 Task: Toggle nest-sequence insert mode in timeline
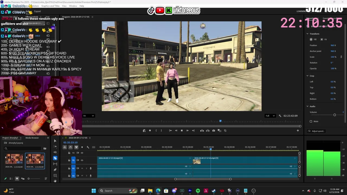click(x=65, y=147)
